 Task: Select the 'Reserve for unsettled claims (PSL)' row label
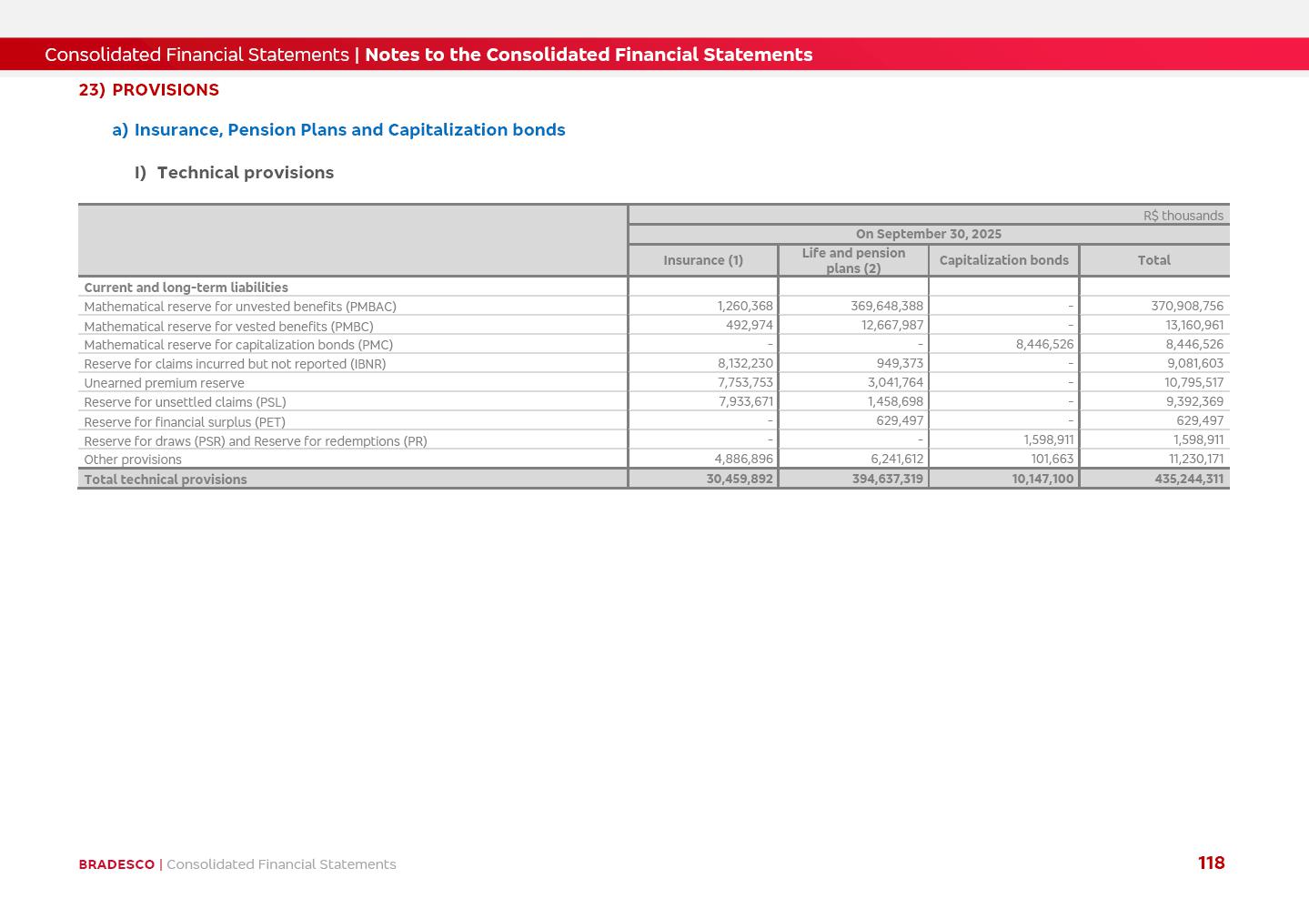tap(185, 402)
